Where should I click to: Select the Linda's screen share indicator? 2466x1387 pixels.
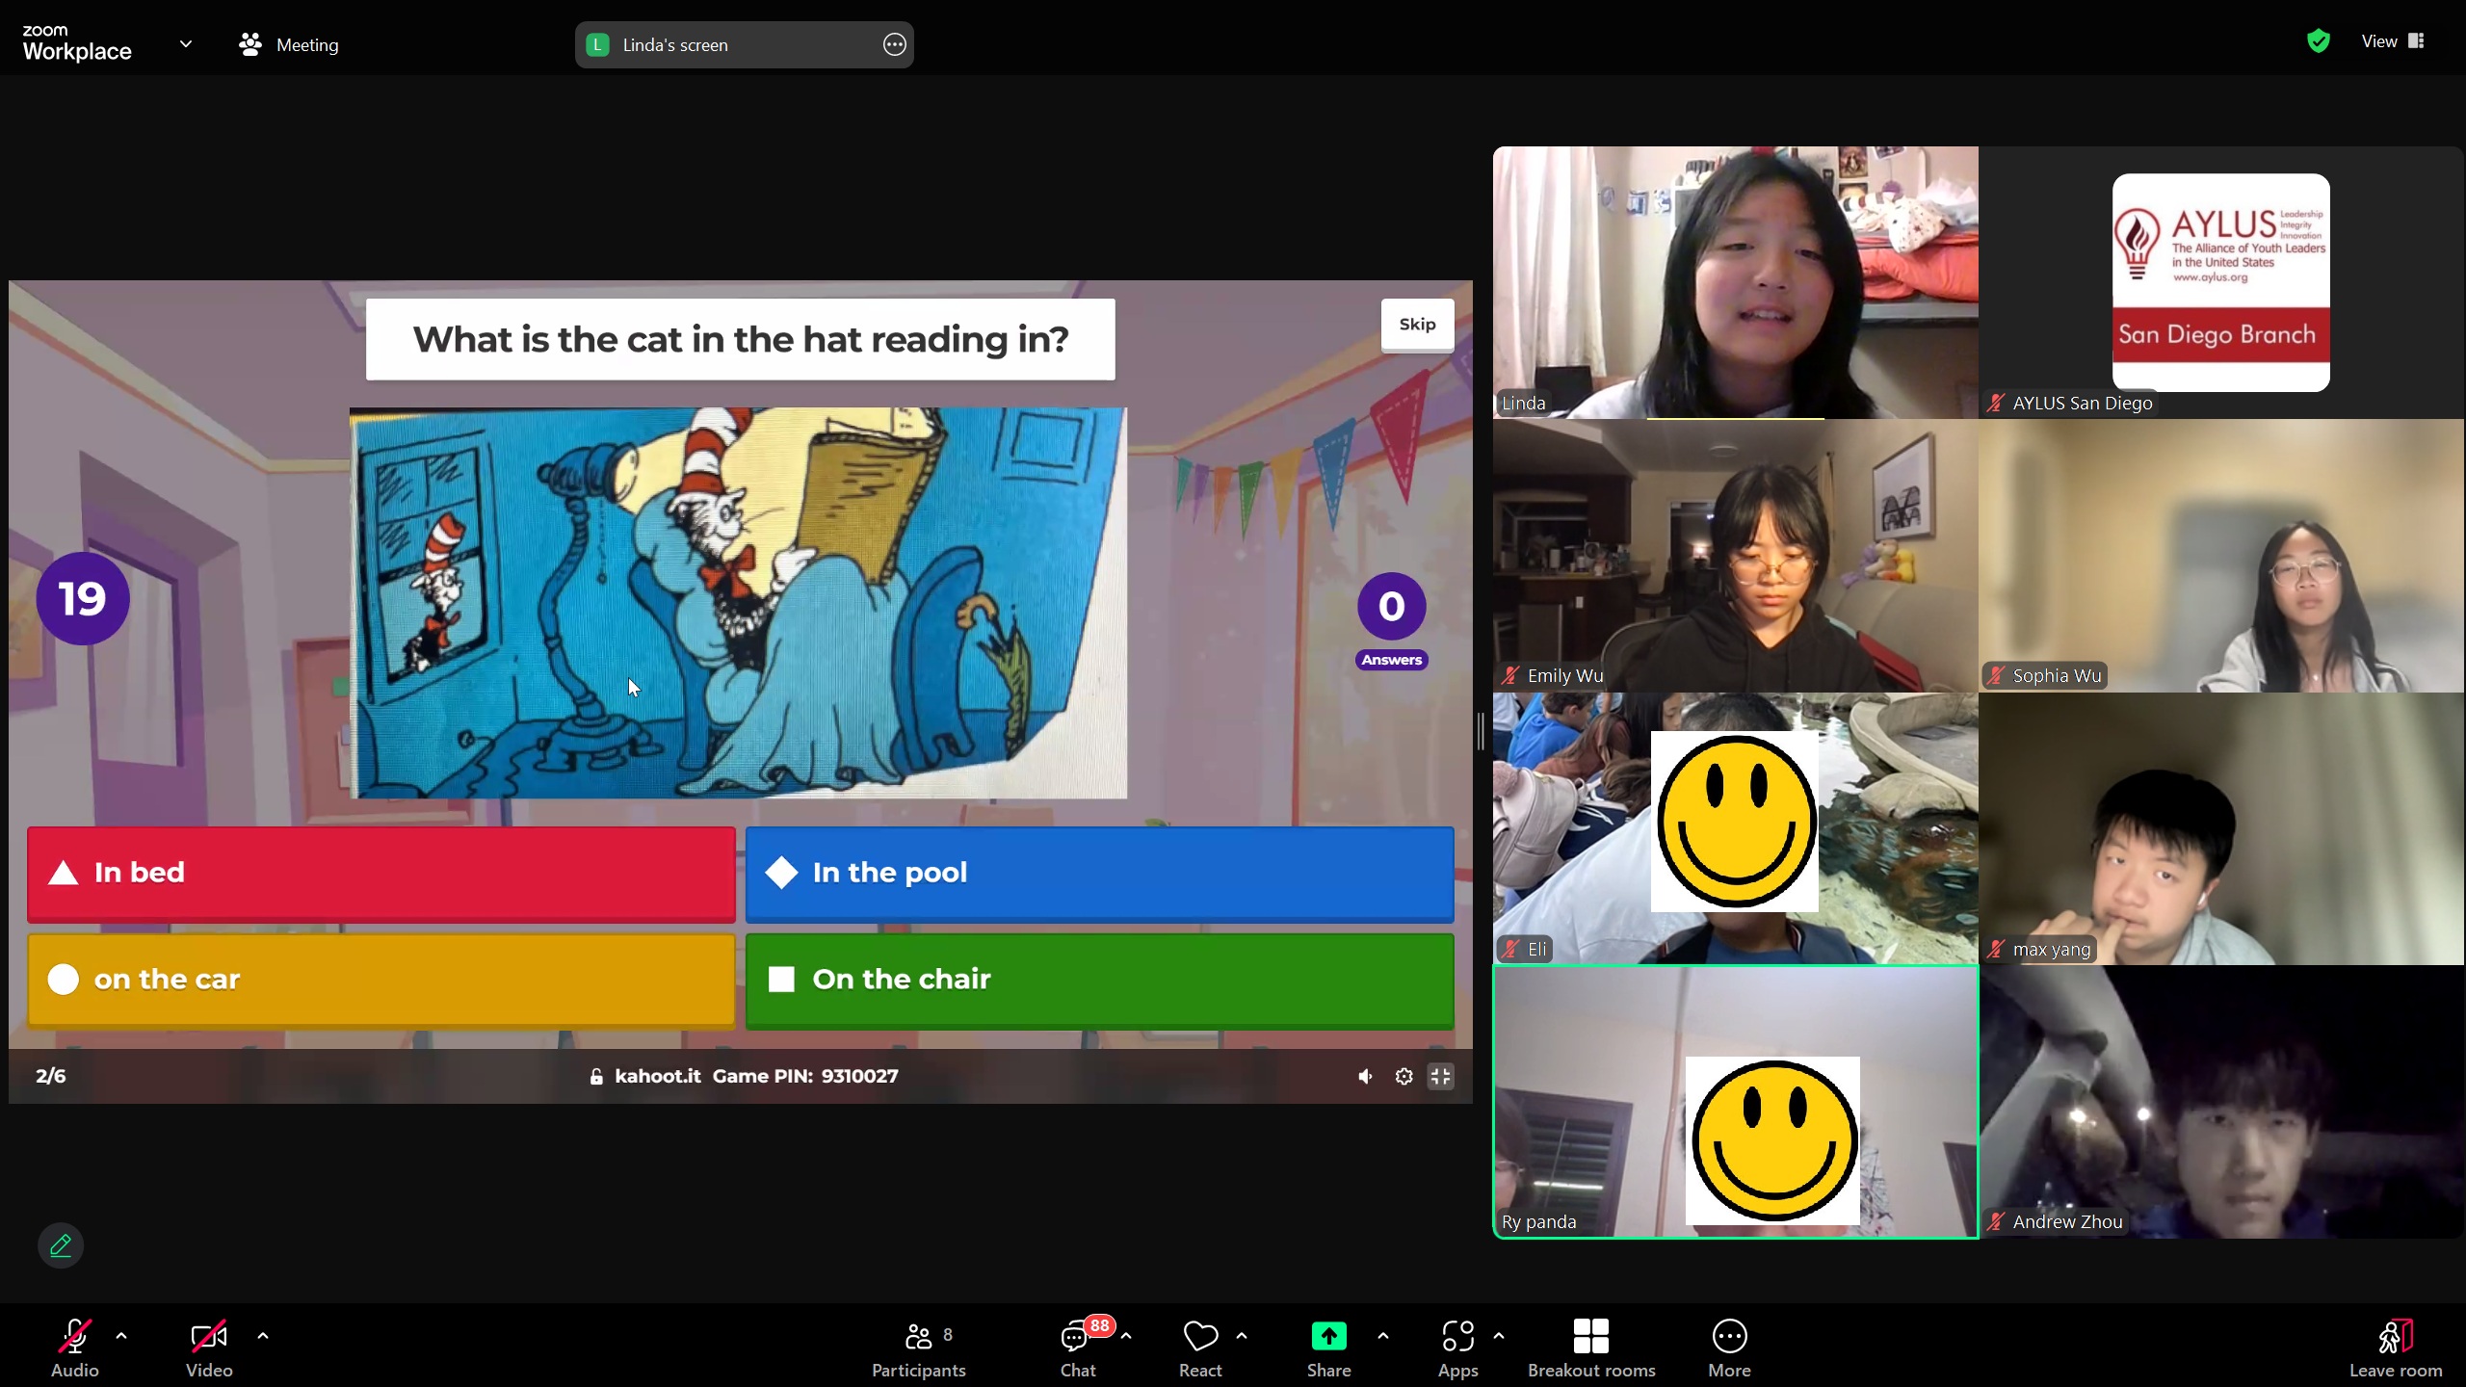tap(744, 44)
